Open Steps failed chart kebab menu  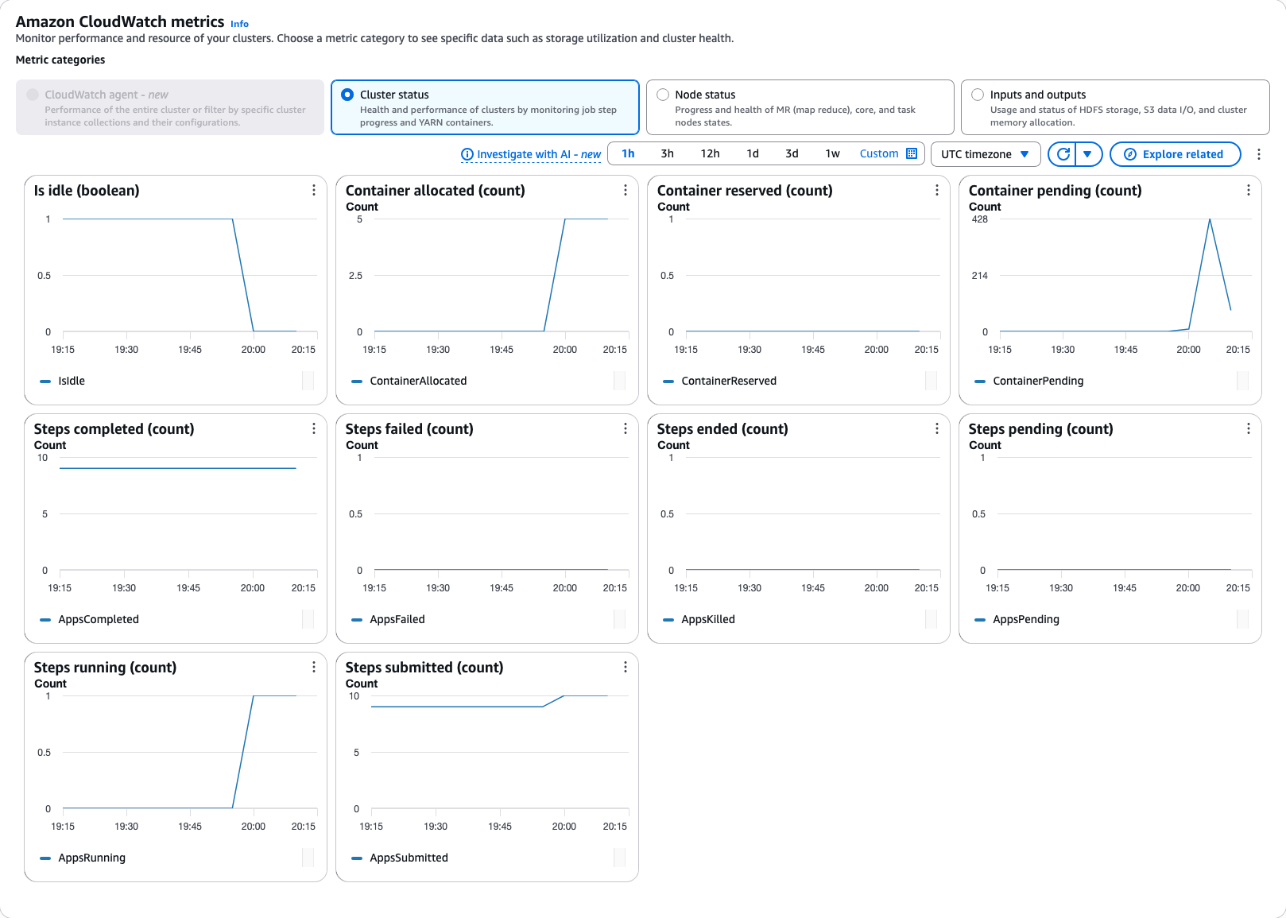point(626,428)
